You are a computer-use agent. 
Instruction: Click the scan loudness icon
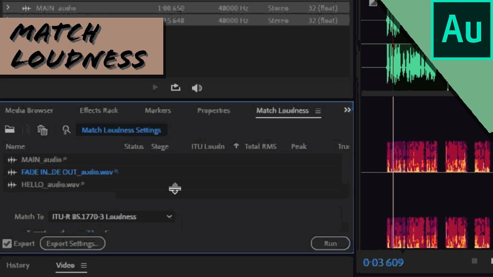pos(66,130)
